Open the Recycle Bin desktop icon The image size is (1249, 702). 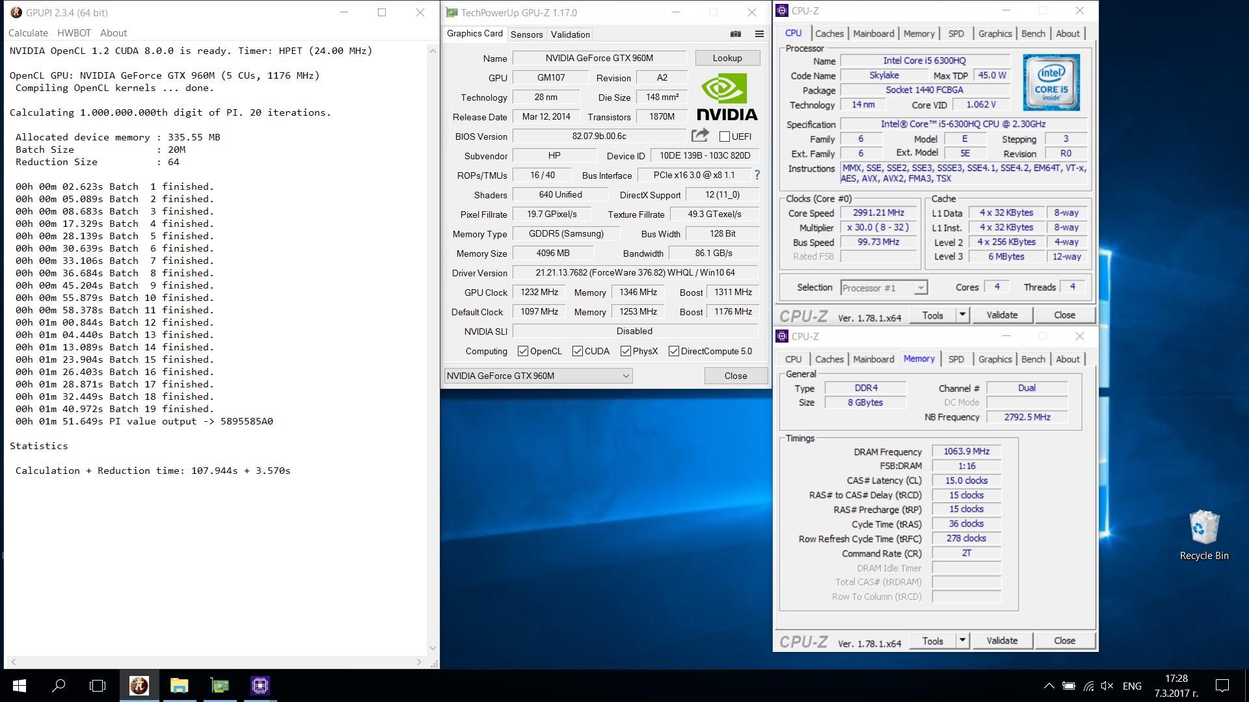pos(1204,535)
